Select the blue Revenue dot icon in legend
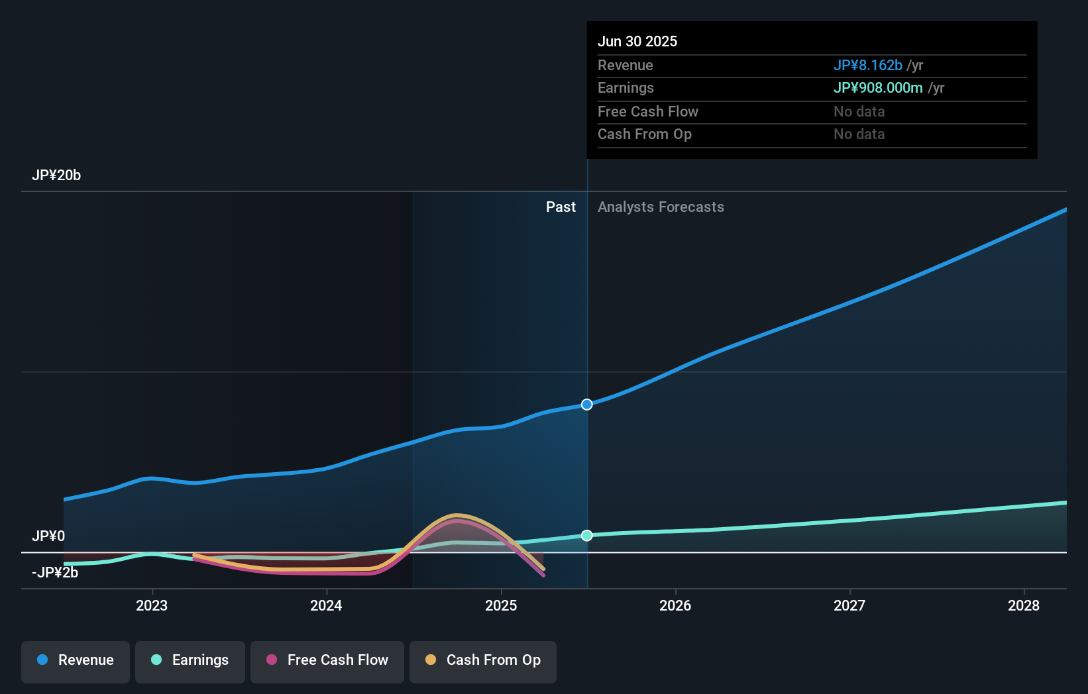Screen dimensions: 1088x694 (x=42, y=660)
